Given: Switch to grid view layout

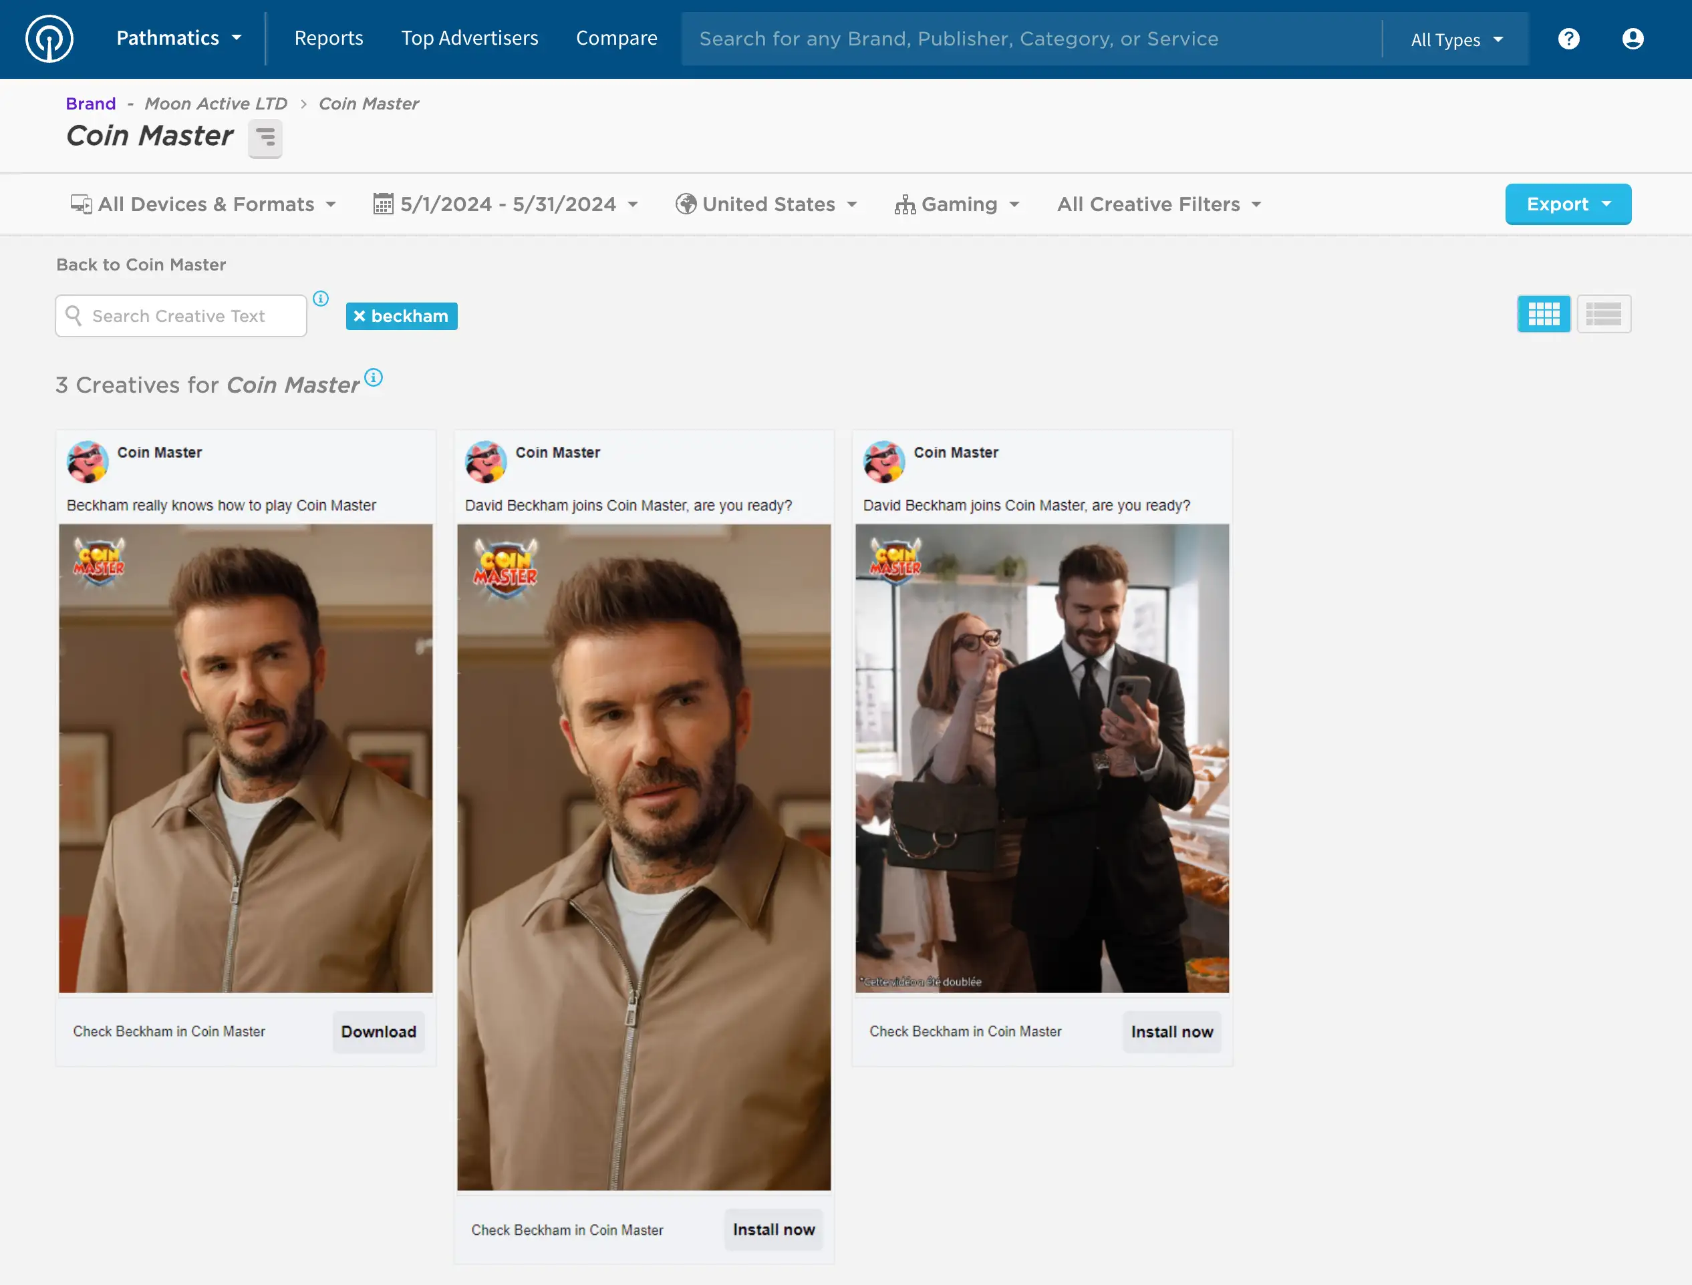Looking at the screenshot, I should [x=1544, y=314].
